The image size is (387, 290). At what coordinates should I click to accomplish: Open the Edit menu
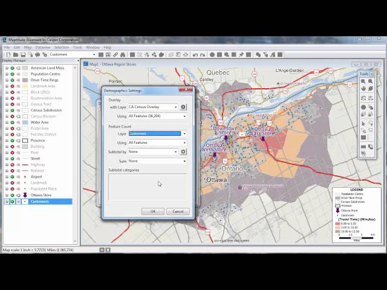point(17,47)
